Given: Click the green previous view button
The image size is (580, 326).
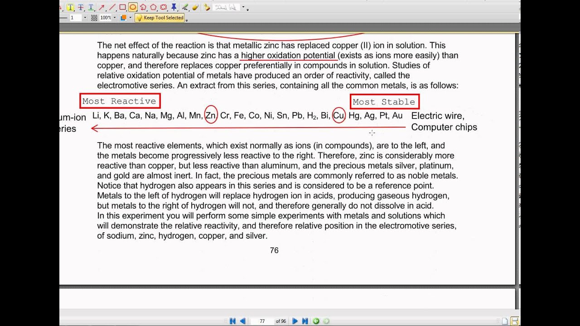Looking at the screenshot, I should click(316, 321).
